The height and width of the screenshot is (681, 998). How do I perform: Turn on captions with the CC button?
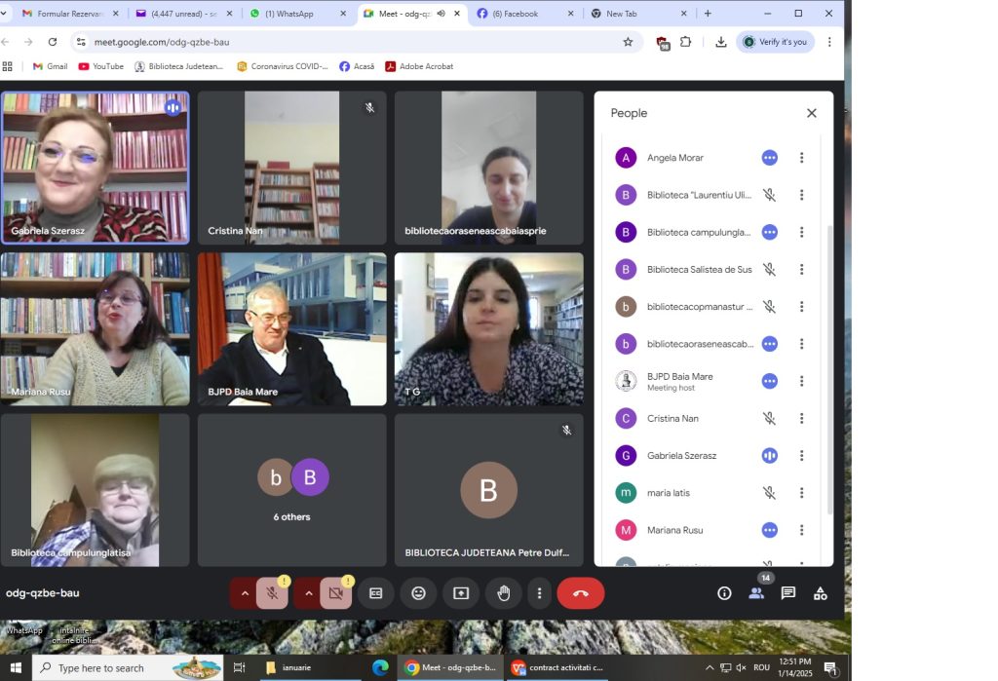point(375,593)
